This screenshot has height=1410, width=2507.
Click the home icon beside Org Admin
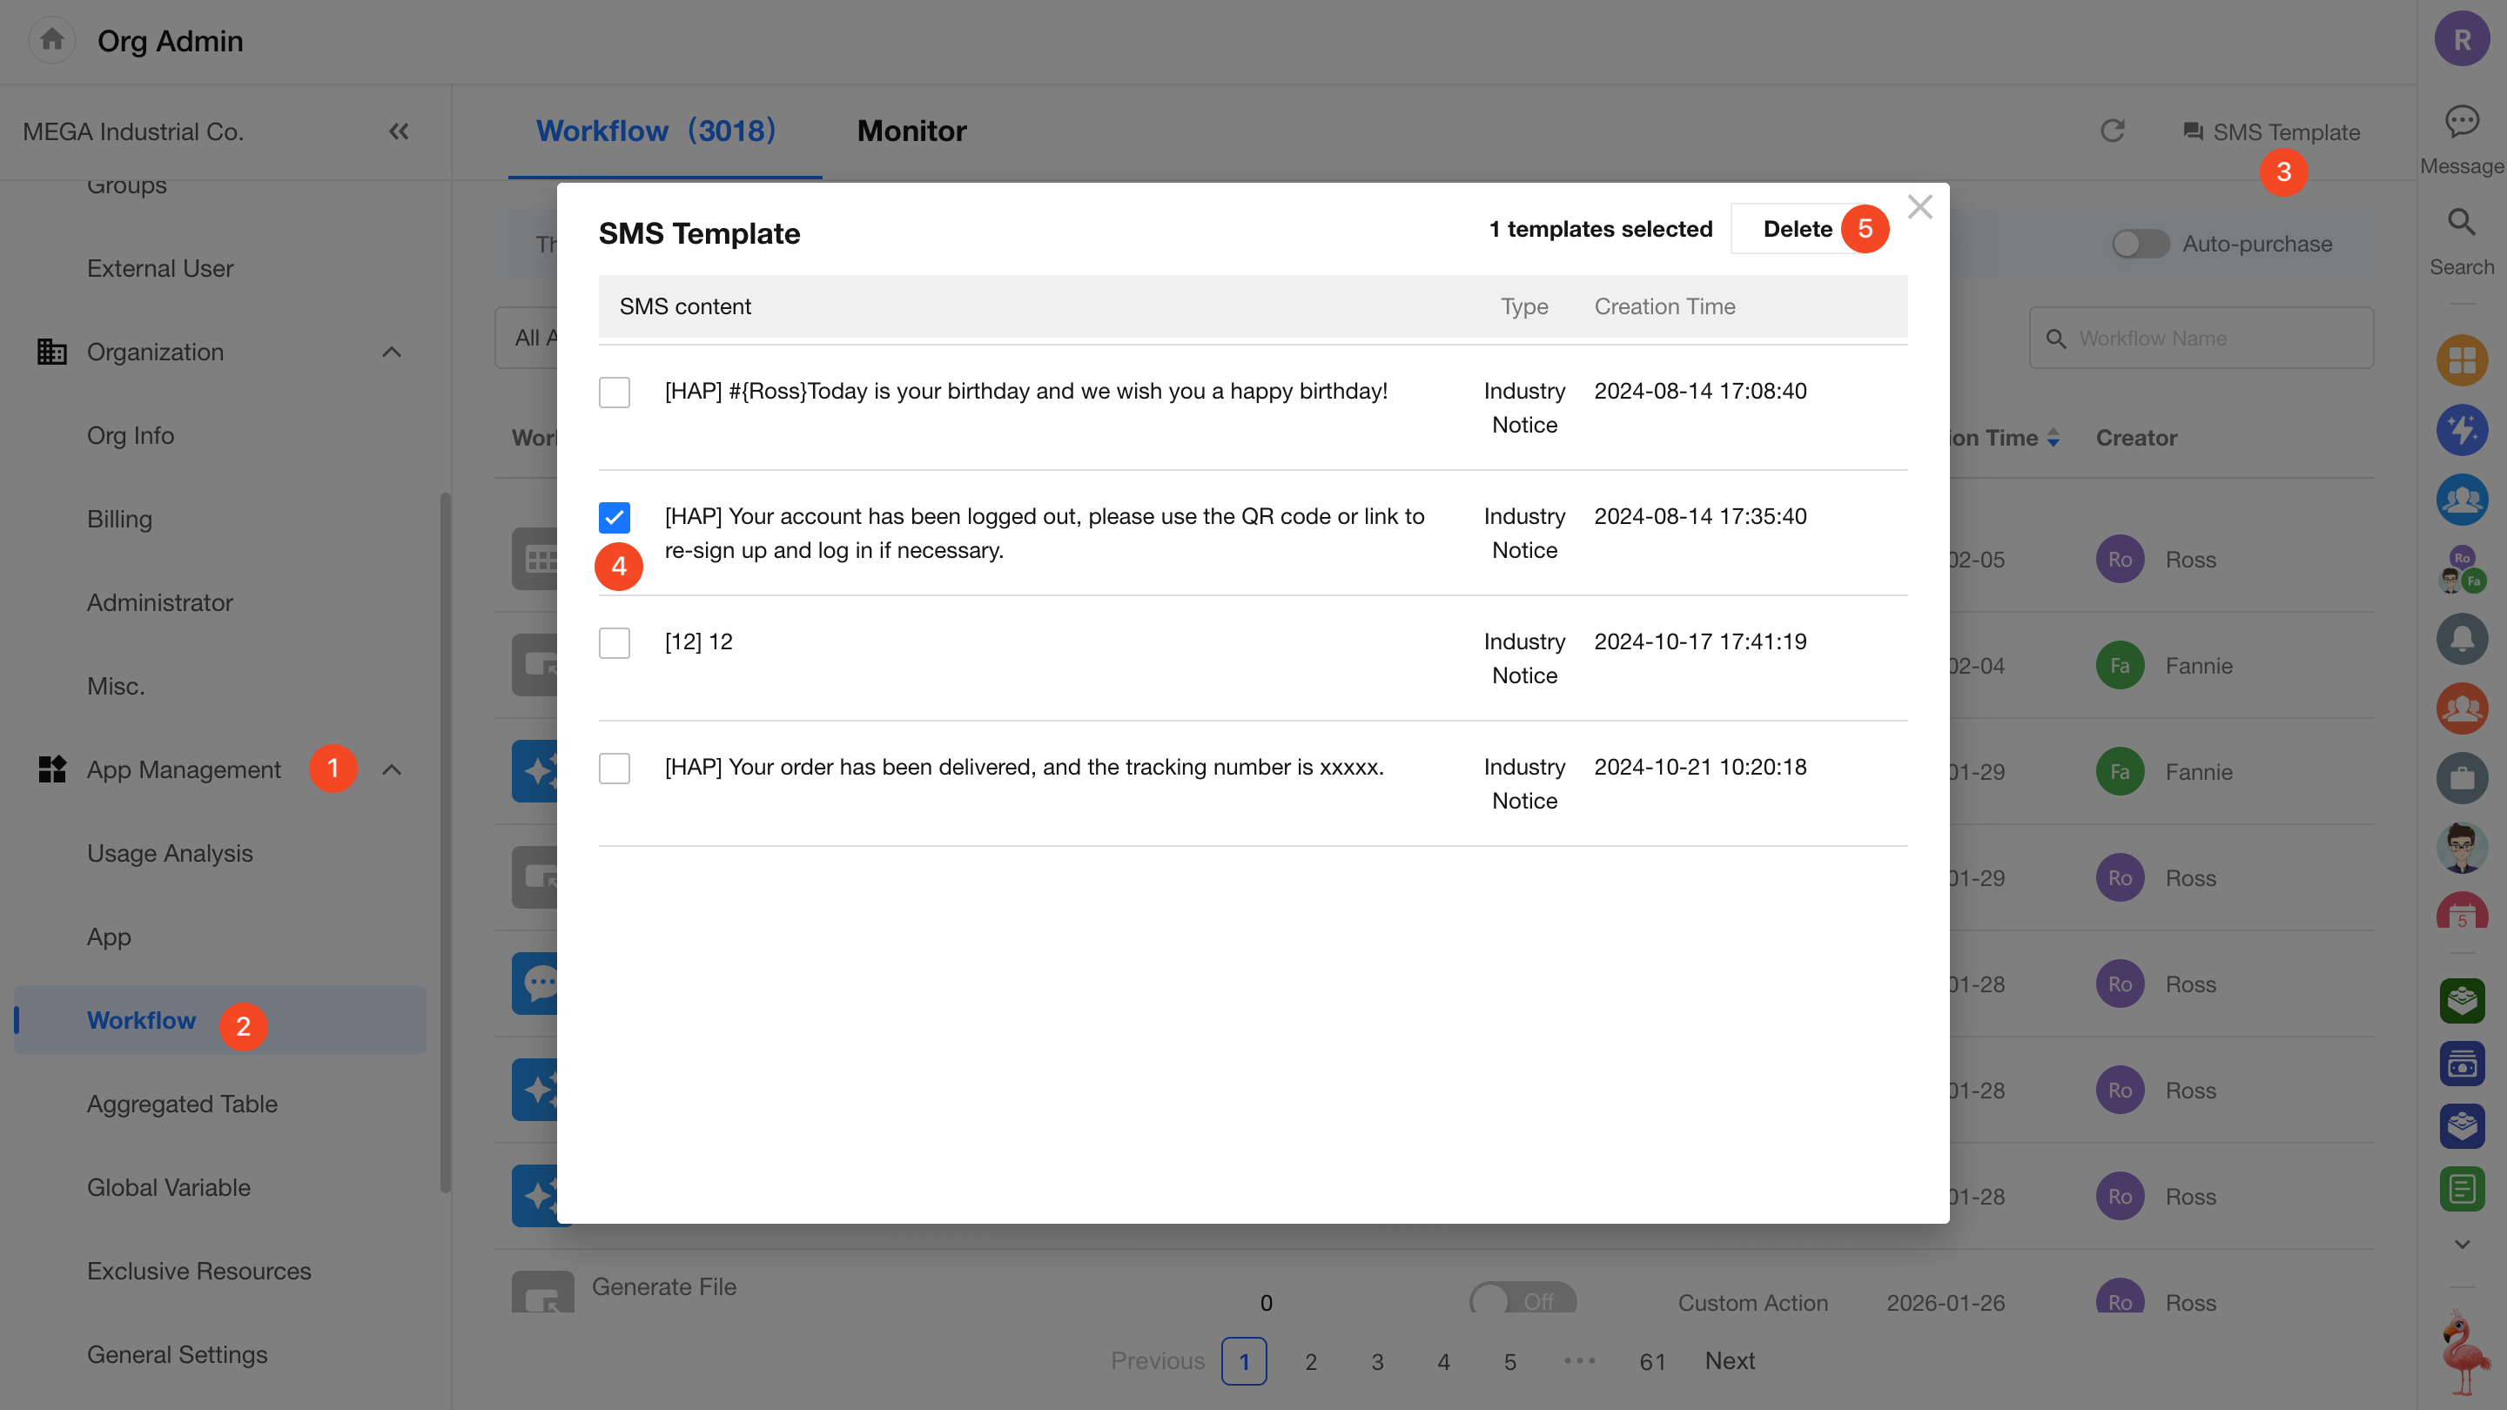click(51, 40)
